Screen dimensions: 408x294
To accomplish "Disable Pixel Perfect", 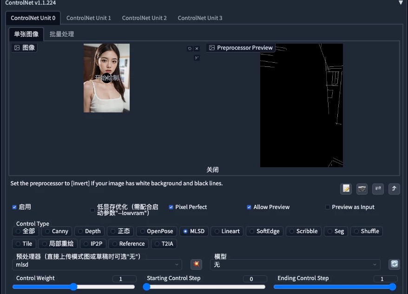I will [x=171, y=207].
